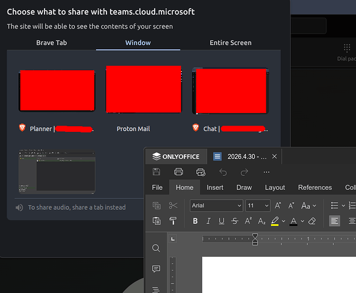Image resolution: width=356 pixels, height=293 pixels.
Task: Switch to the References ribbon tab
Action: tap(315, 188)
